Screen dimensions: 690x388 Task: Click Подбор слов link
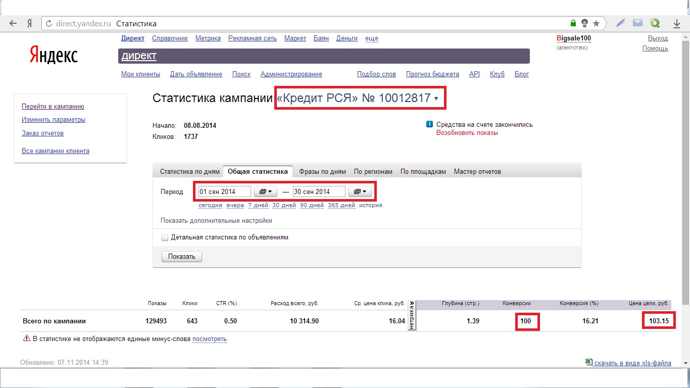pyautogui.click(x=376, y=74)
